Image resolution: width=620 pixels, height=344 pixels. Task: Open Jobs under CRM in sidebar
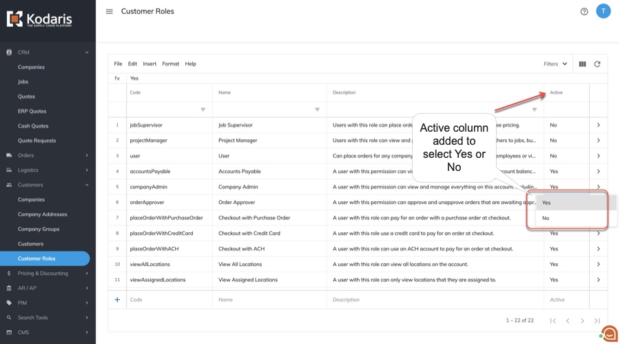click(x=23, y=81)
